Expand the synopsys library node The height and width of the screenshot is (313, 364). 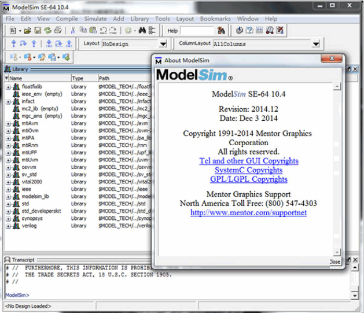point(8,219)
